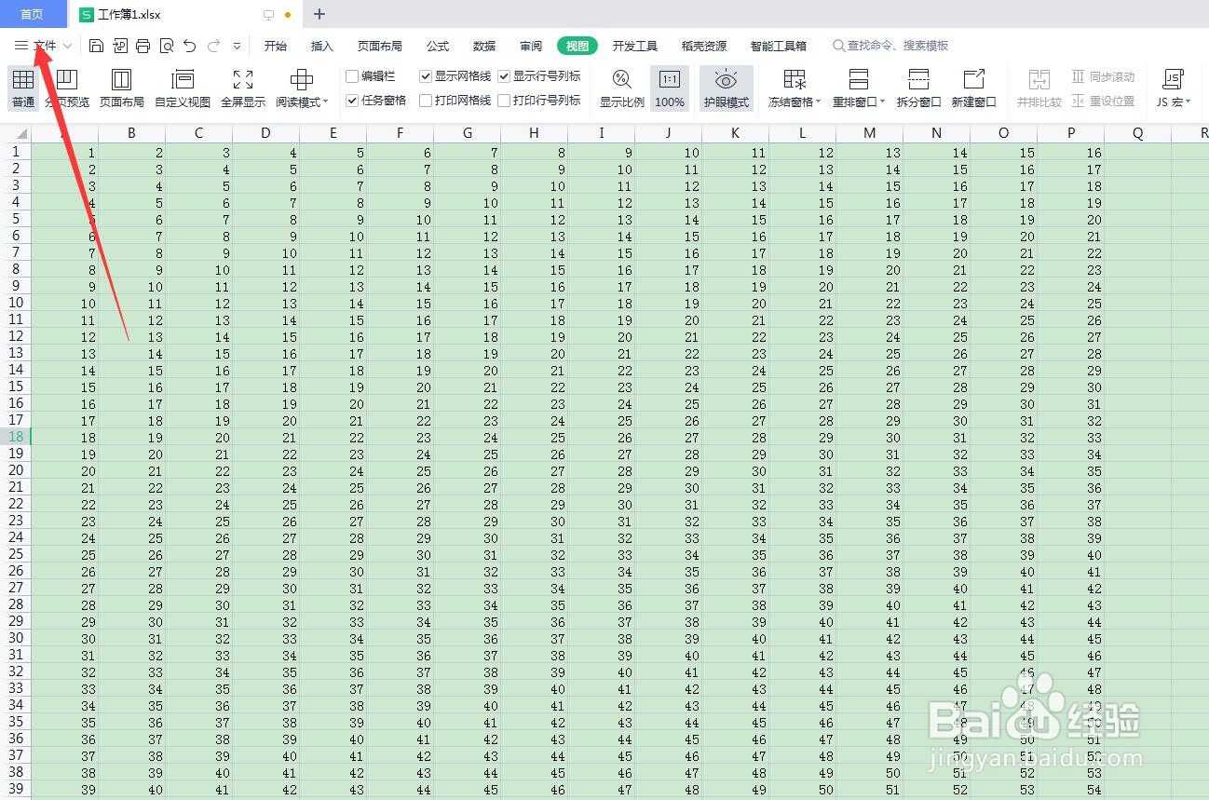Check 打印行号列标 print headings

504,101
